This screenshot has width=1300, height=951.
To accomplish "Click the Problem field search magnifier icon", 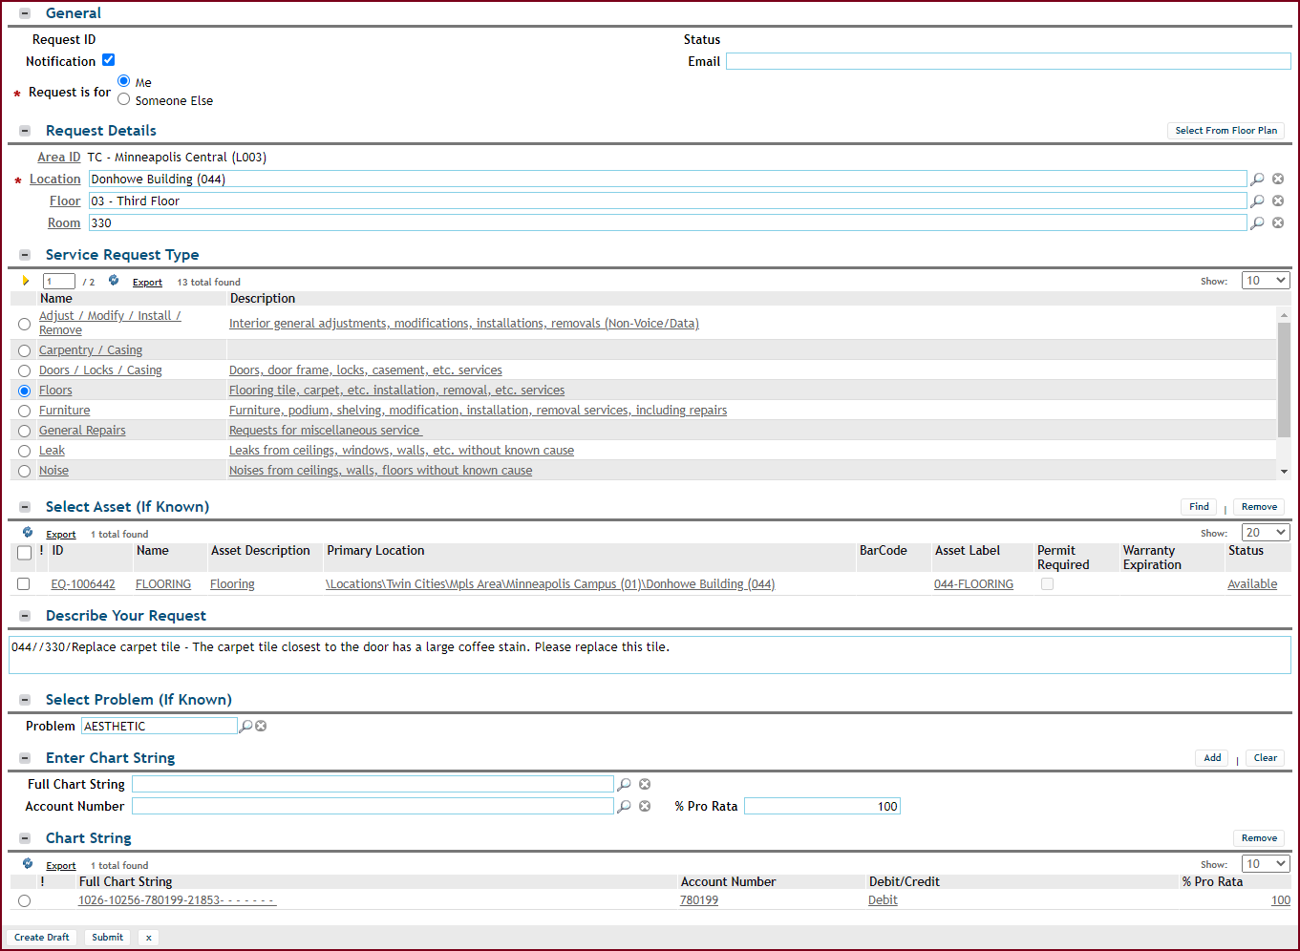I will pos(245,727).
